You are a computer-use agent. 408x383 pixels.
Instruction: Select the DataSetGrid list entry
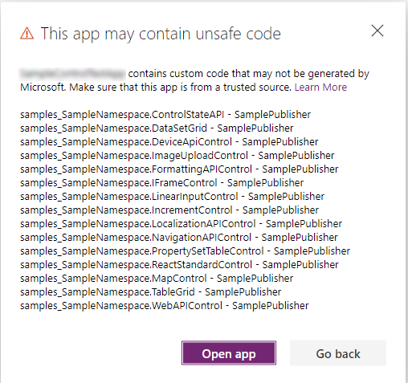[x=157, y=128]
